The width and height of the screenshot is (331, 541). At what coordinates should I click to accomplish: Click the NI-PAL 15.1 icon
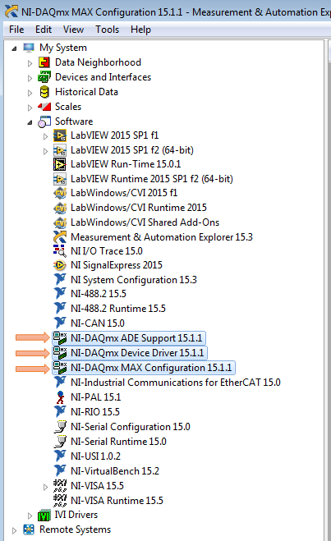point(60,397)
